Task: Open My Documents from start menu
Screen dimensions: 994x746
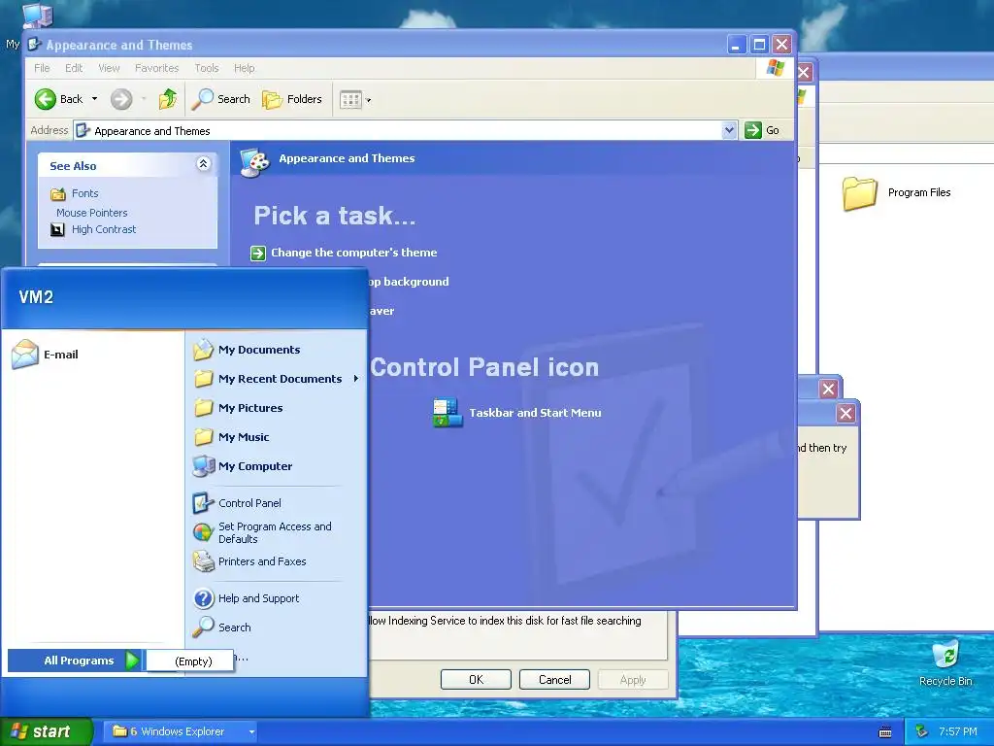Action: click(x=259, y=350)
